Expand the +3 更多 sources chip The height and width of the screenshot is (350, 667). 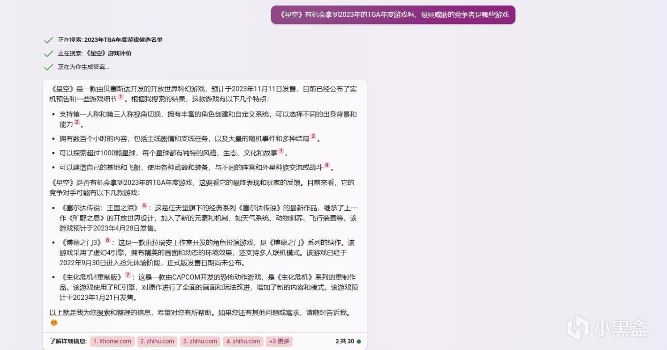point(279,342)
